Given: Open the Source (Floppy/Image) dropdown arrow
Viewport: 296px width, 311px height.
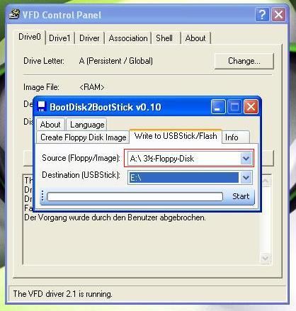Looking at the screenshot, I should [x=246, y=158].
